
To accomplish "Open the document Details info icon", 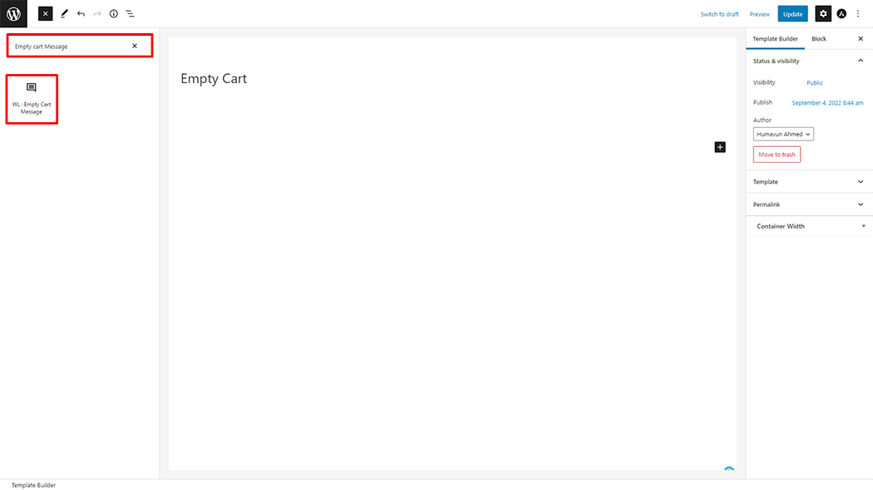I will pyautogui.click(x=114, y=14).
